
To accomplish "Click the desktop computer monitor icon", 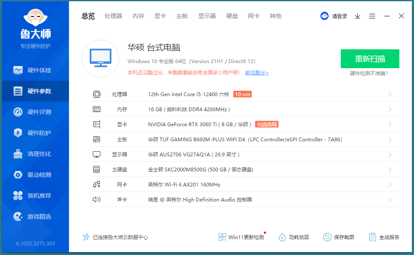I will point(100,59).
